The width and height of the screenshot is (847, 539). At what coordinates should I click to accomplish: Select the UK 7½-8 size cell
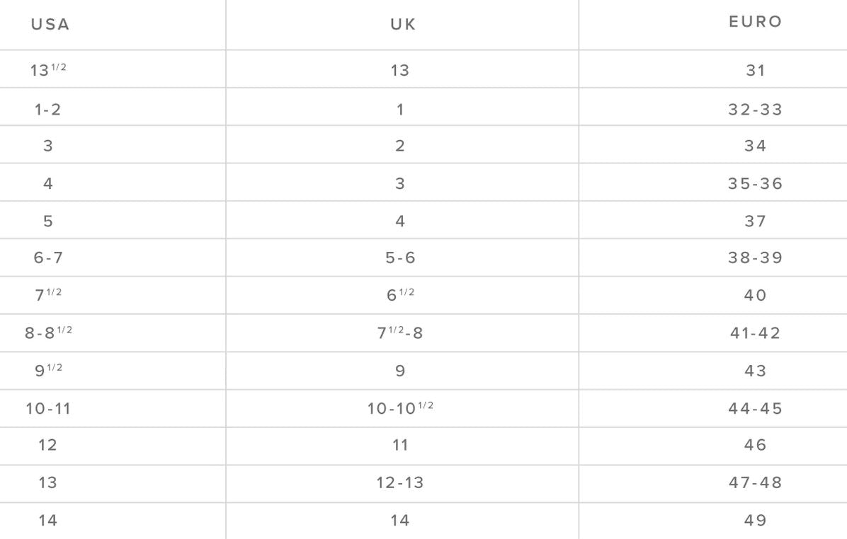pyautogui.click(x=401, y=332)
